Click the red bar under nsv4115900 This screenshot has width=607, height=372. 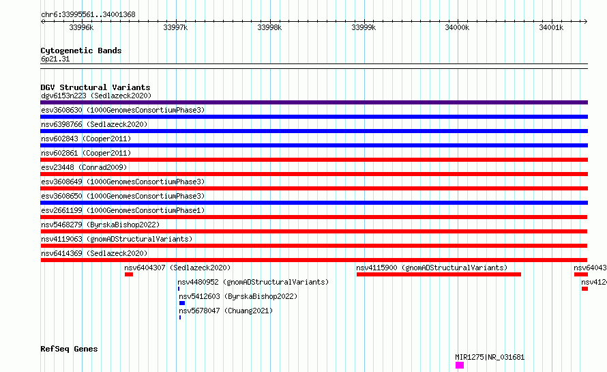click(439, 274)
